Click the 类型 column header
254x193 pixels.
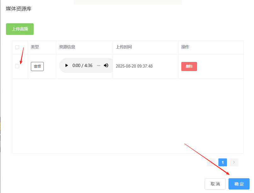click(35, 47)
